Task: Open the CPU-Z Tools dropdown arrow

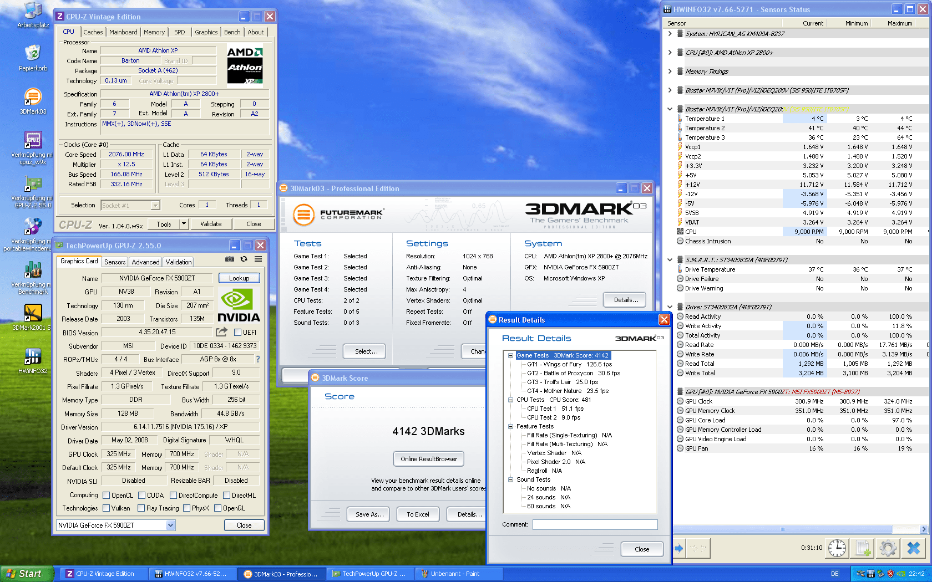Action: coord(184,224)
